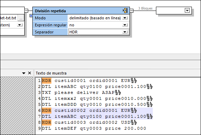
Task: Click the repeated split icon in the header
Action: 125,11
